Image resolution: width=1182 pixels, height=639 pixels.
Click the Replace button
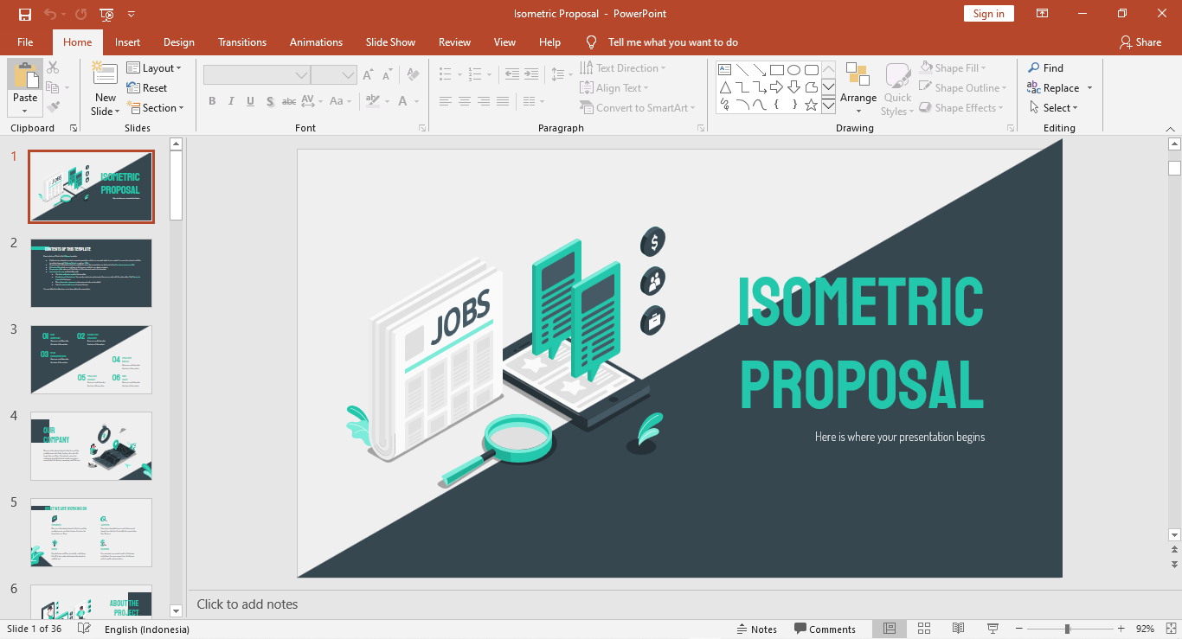point(1053,87)
